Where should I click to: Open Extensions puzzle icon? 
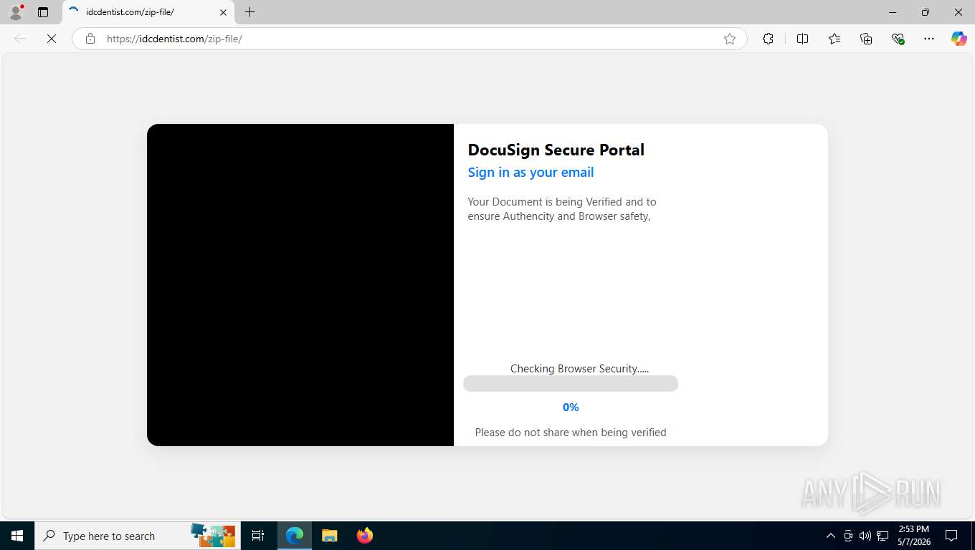[768, 39]
